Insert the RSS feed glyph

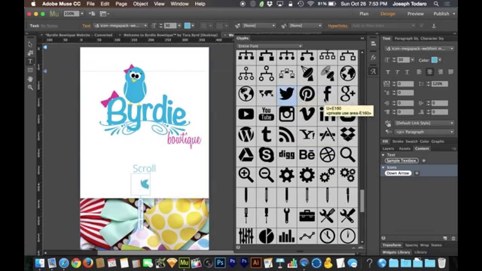point(287,134)
